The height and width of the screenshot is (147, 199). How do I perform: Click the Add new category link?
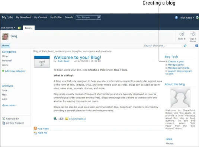tap(15, 71)
